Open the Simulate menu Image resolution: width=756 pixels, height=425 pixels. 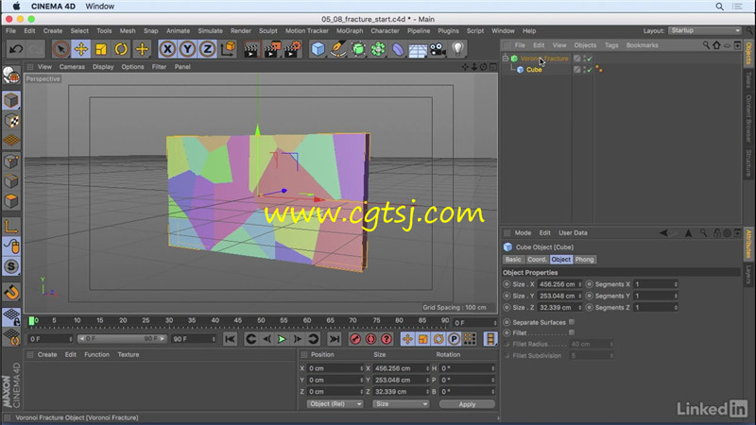click(x=210, y=31)
